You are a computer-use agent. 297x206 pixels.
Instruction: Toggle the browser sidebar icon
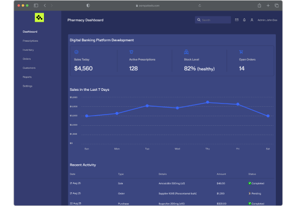36,5
